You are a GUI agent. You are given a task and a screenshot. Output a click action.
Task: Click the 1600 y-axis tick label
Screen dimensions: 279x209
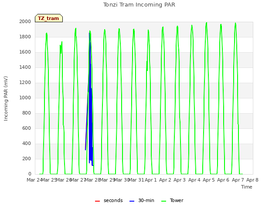[25, 52]
